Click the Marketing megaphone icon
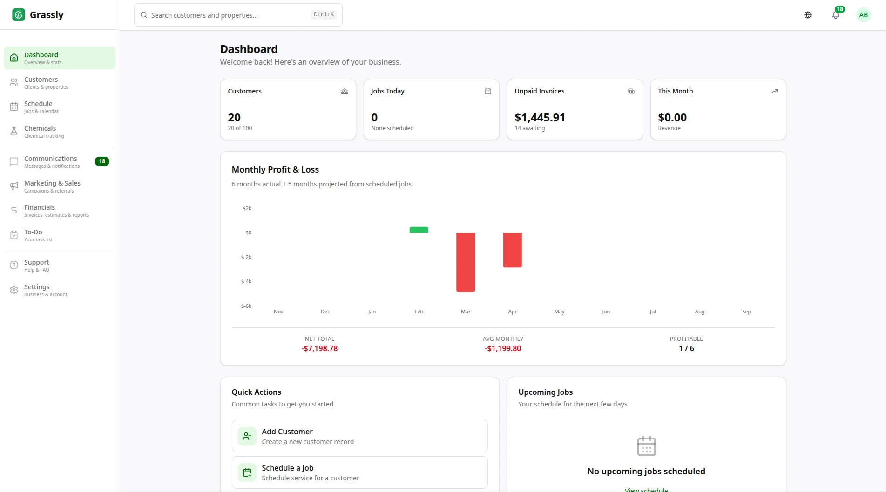Image resolution: width=886 pixels, height=492 pixels. [x=14, y=186]
